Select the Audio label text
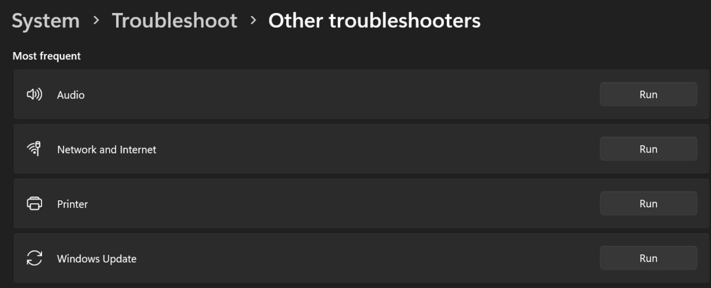 point(71,95)
